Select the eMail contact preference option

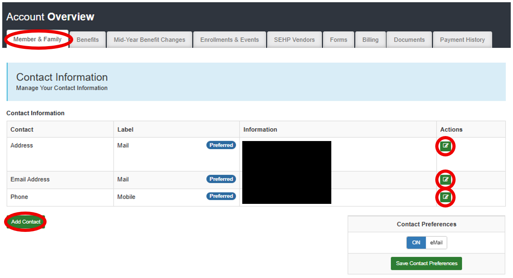436,243
